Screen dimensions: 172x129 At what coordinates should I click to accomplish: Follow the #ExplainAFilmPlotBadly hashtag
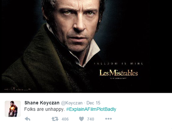click(91, 109)
